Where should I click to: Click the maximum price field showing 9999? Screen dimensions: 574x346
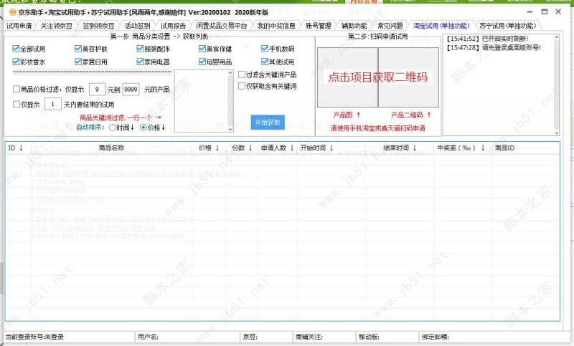[x=131, y=89]
